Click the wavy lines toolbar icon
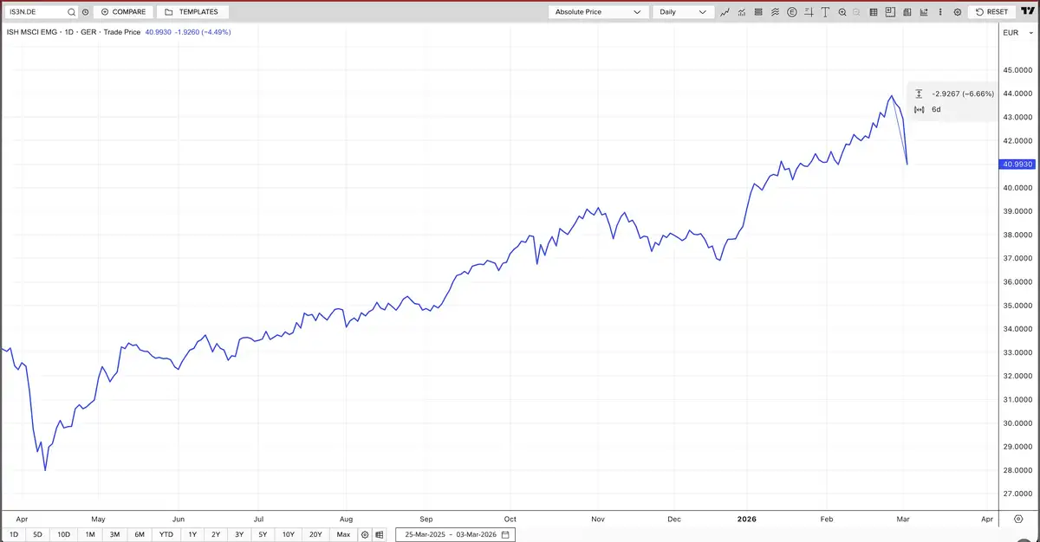This screenshot has width=1040, height=542. click(x=775, y=12)
